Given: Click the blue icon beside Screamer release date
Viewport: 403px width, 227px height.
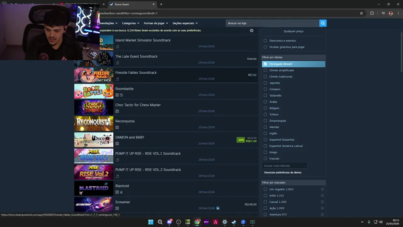Looking at the screenshot, I should pyautogui.click(x=218, y=208).
